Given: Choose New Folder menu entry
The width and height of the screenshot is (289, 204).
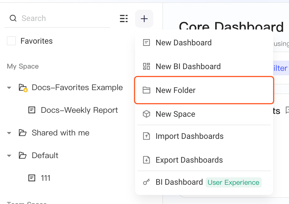Looking at the screenshot, I should [204, 90].
